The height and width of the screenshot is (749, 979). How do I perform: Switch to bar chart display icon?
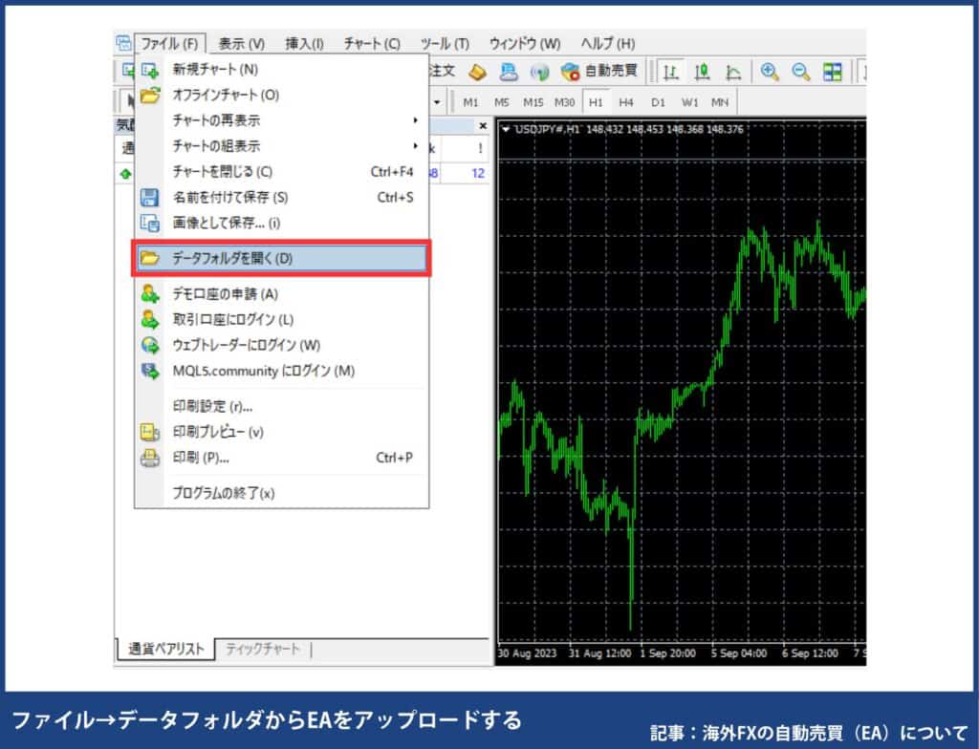(x=672, y=72)
